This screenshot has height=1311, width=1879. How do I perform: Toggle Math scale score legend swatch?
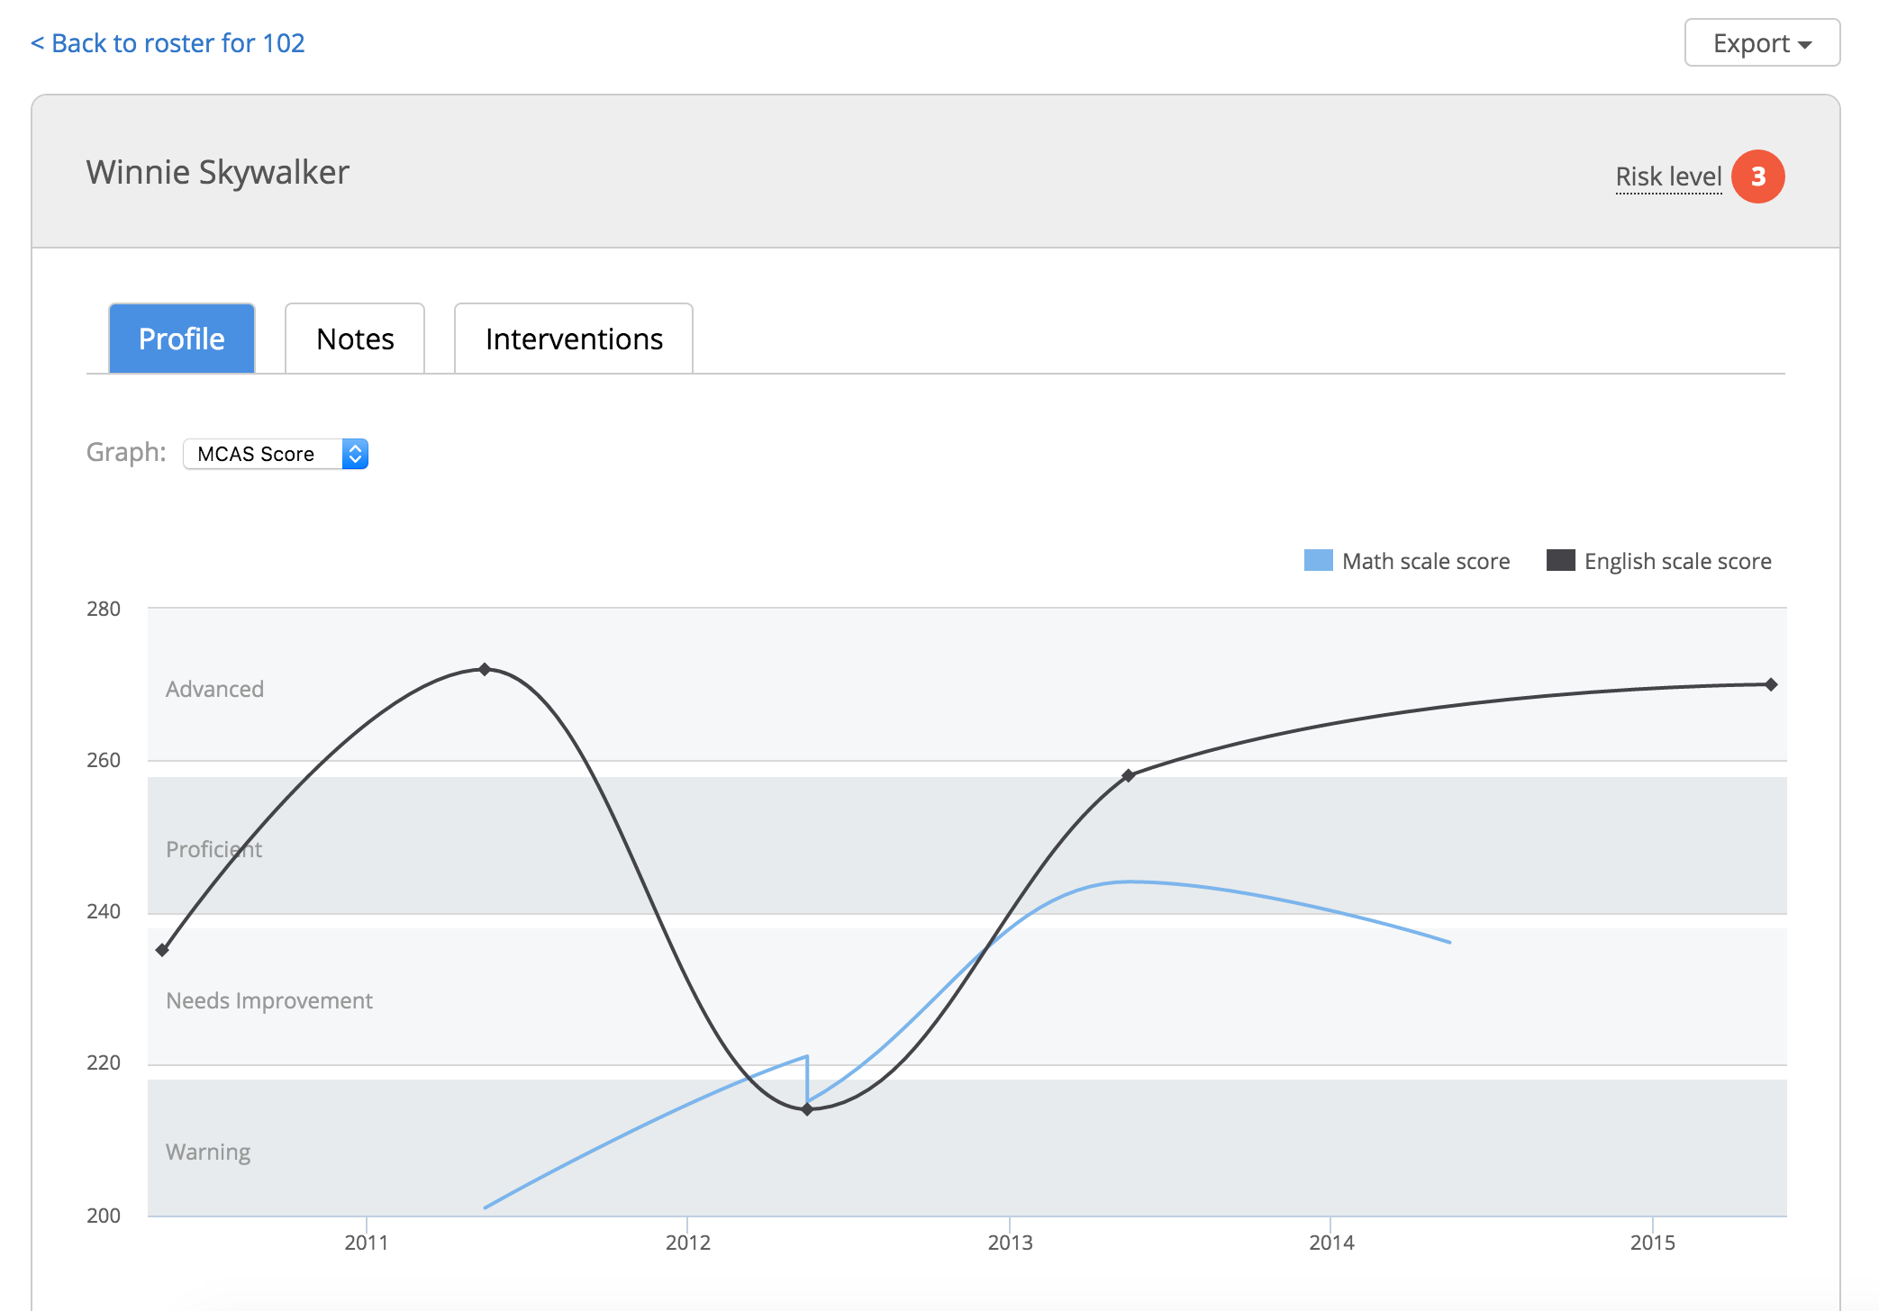[1318, 561]
